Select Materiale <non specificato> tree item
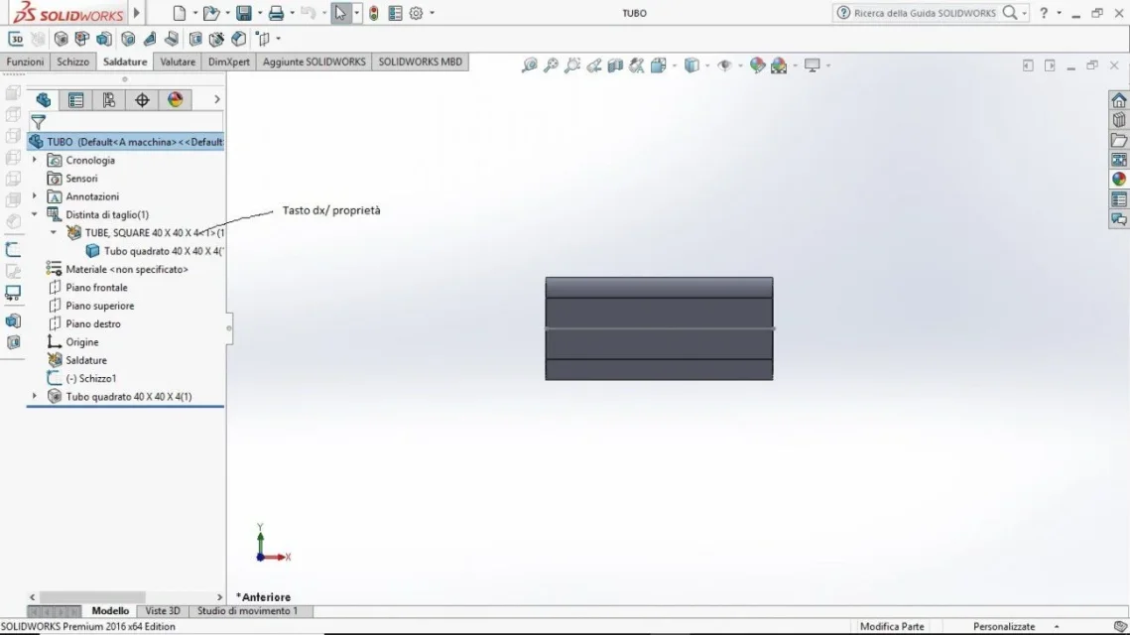Screen dimensions: 1130x635 point(117,269)
